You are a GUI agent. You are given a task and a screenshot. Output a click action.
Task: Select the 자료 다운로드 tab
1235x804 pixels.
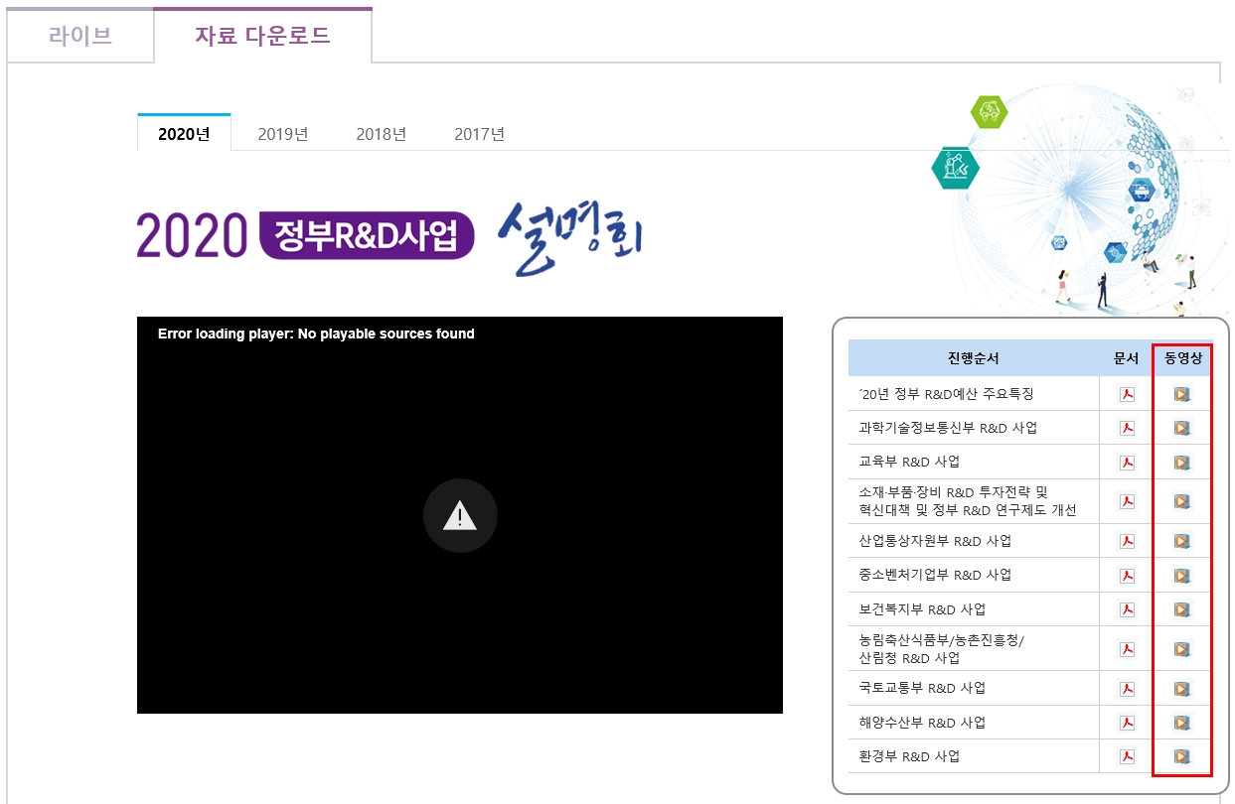[x=262, y=37]
